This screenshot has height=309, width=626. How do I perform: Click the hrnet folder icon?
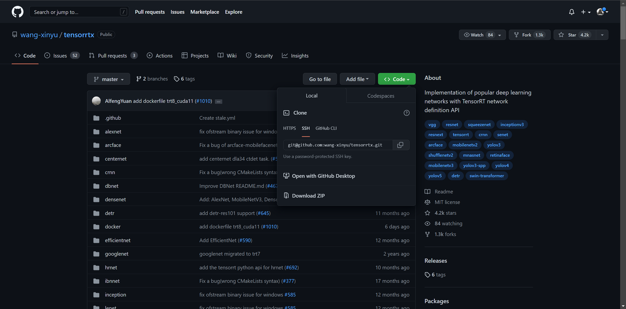(x=96, y=268)
